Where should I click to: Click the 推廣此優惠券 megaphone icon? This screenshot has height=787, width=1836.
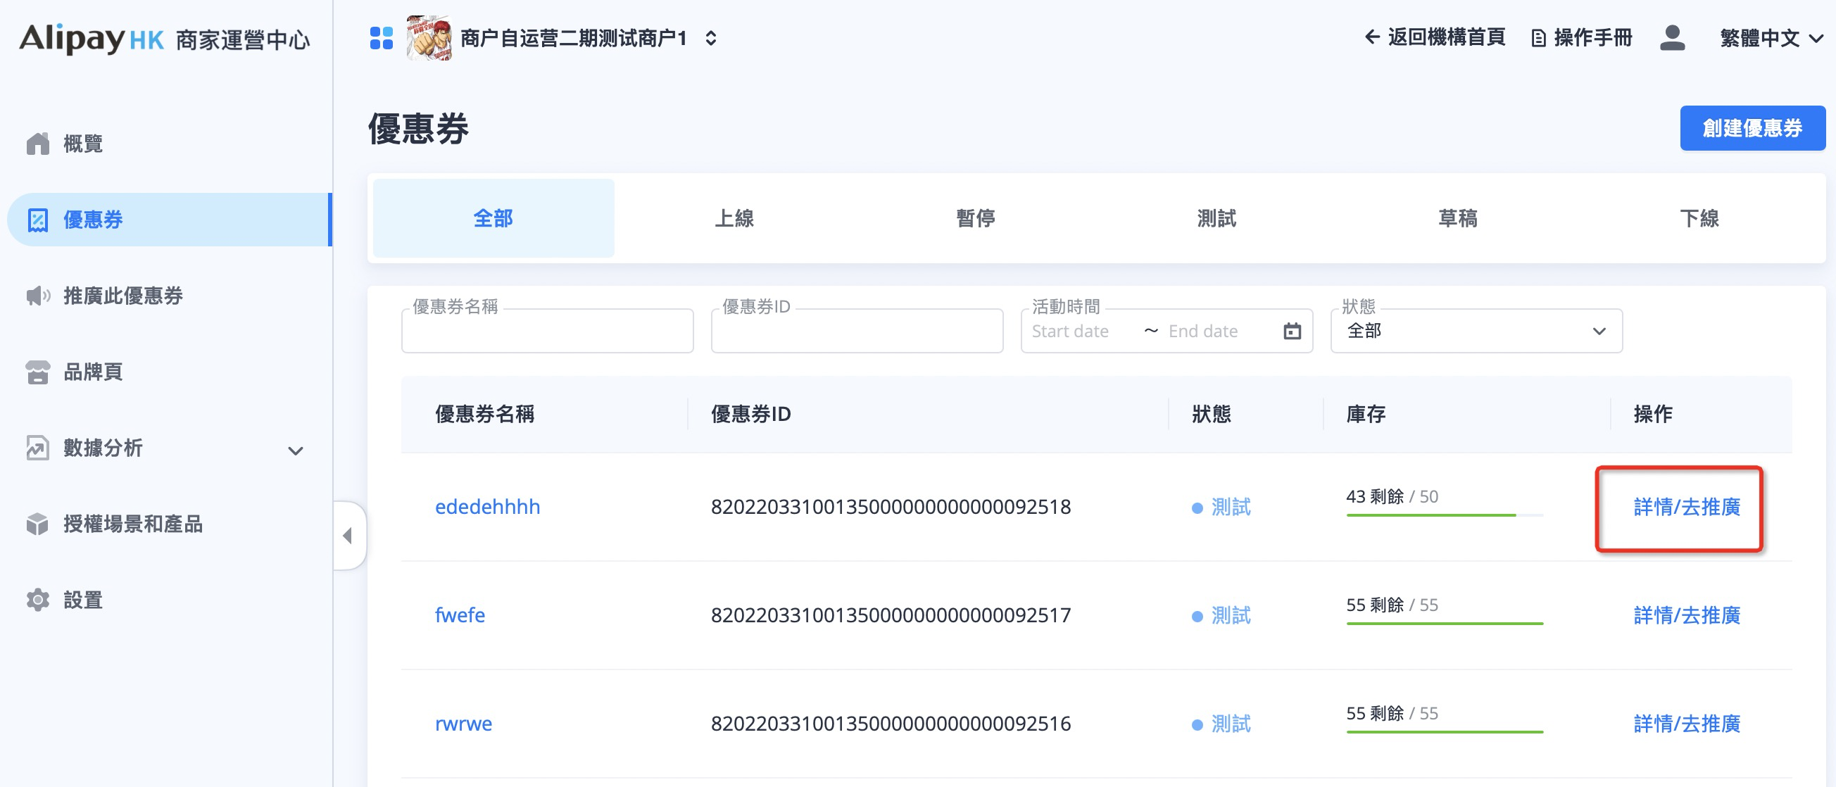pos(38,295)
